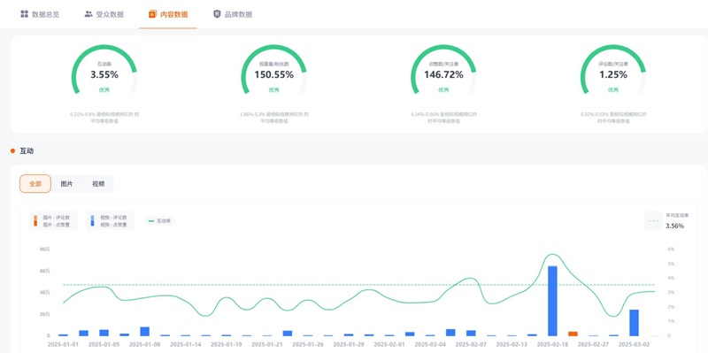This screenshot has width=708, height=353.
Task: Click the 数据总览 grid icon
Action: tap(25, 14)
